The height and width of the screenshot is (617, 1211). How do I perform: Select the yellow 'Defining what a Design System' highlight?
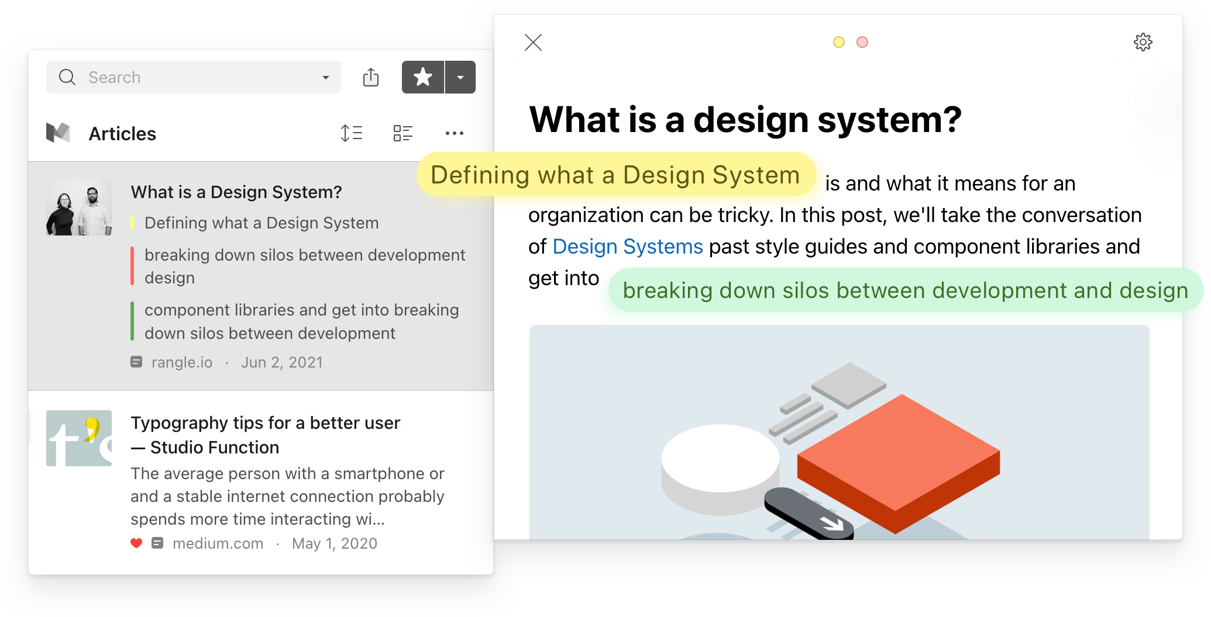pyautogui.click(x=615, y=175)
